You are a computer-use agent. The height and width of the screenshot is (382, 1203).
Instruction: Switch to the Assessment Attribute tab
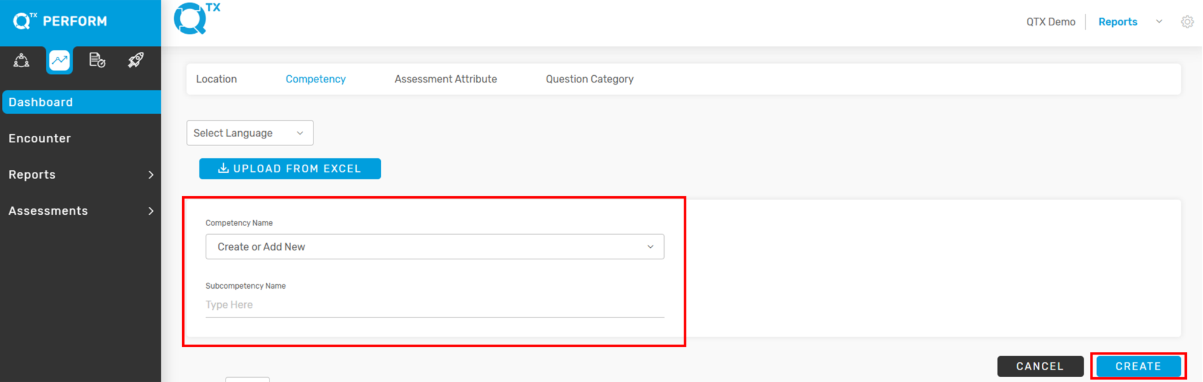(445, 79)
